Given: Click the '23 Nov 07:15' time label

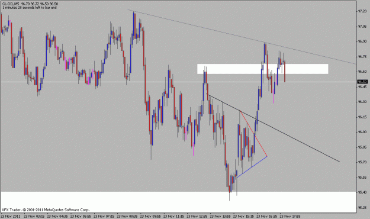Looking at the screenshot, I should pyautogui.click(x=104, y=216).
